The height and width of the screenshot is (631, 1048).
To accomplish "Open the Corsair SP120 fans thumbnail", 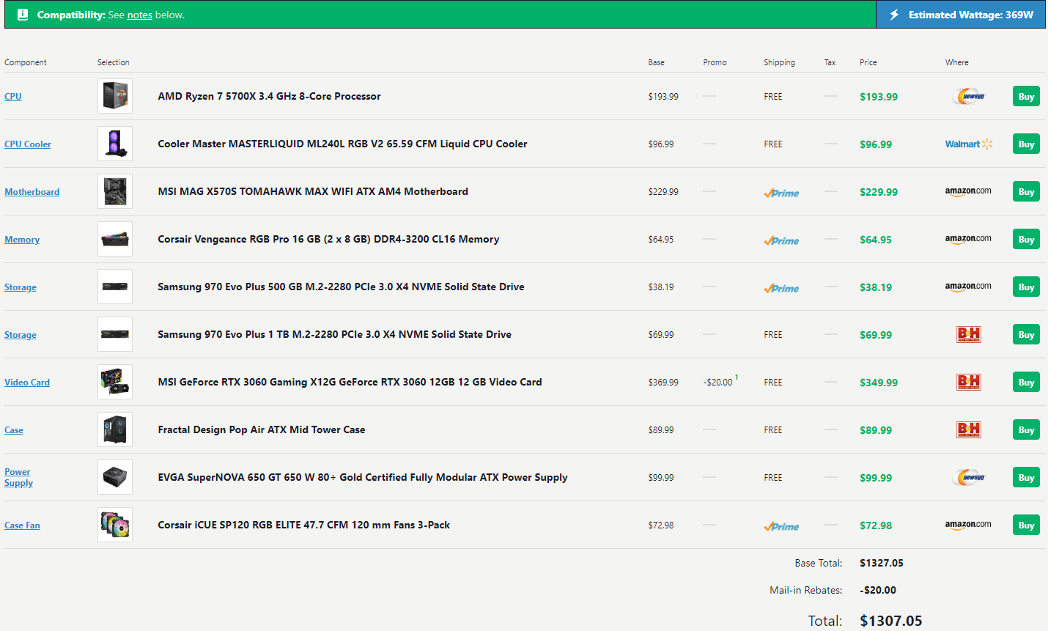I will (115, 525).
